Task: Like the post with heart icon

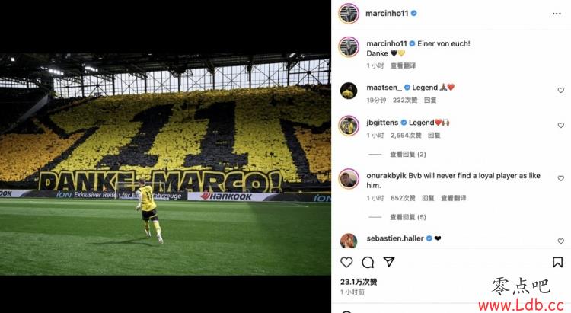Action: click(x=346, y=262)
